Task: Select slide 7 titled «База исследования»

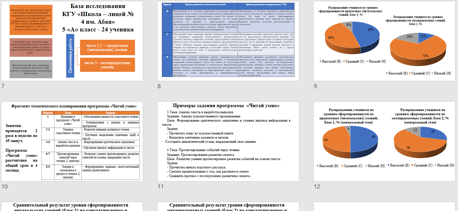Action: coord(72,41)
